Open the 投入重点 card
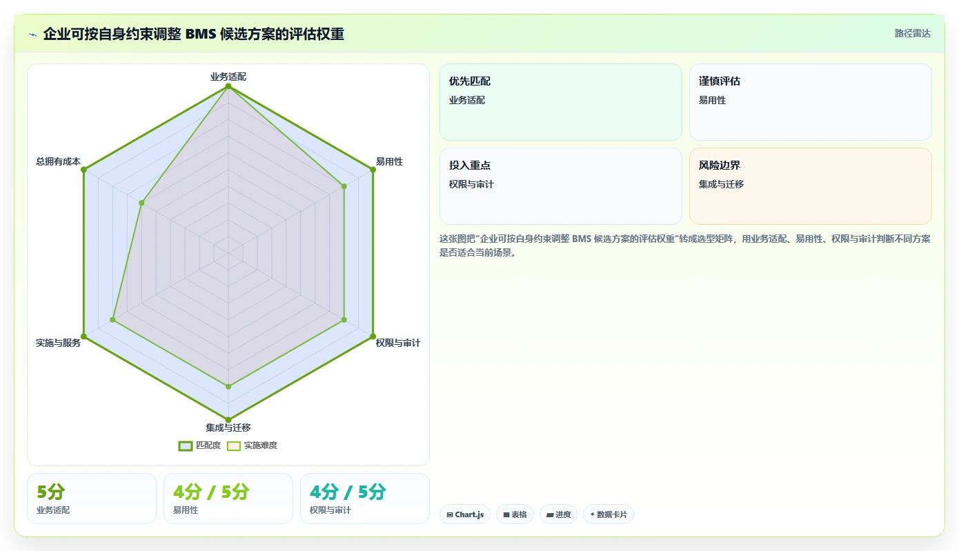 (561, 186)
